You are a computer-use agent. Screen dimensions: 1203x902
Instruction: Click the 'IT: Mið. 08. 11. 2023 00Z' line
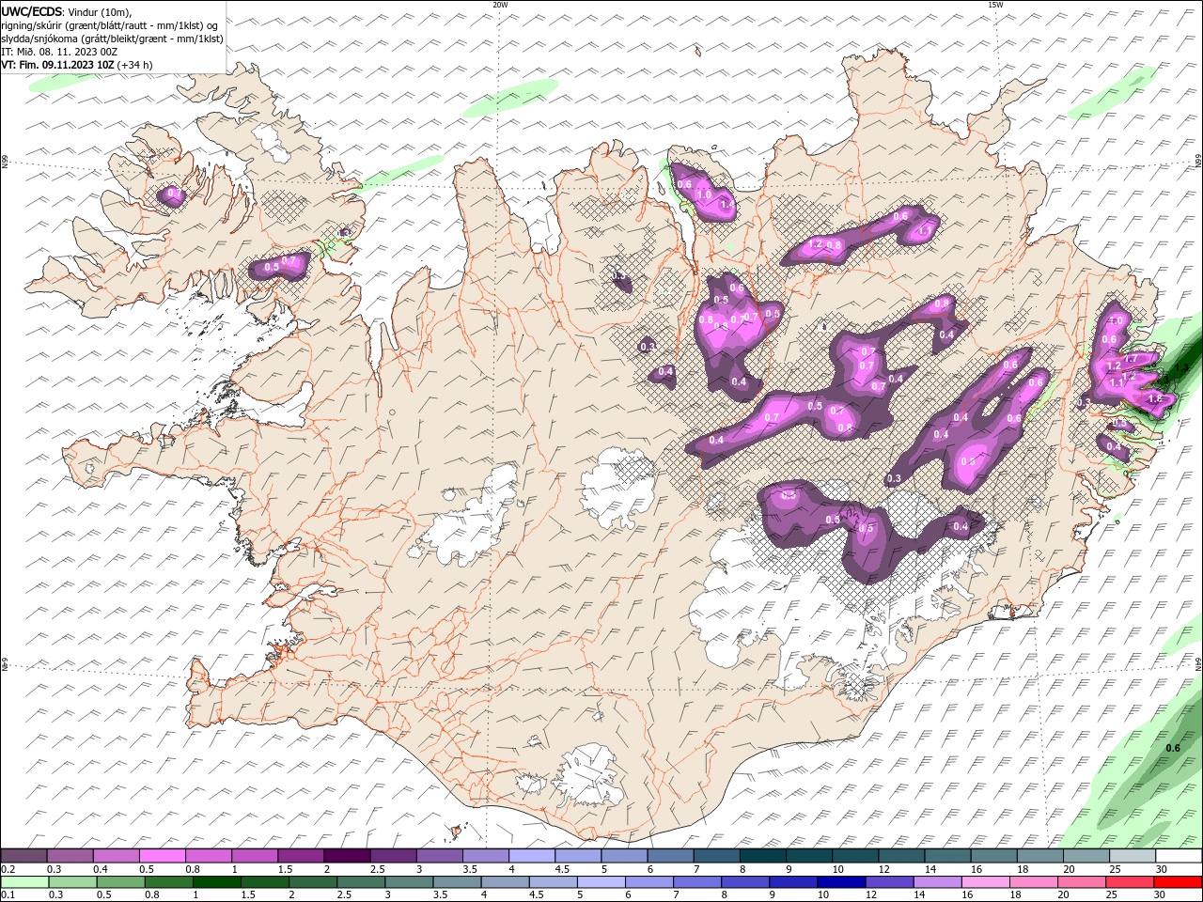pyautogui.click(x=59, y=52)
